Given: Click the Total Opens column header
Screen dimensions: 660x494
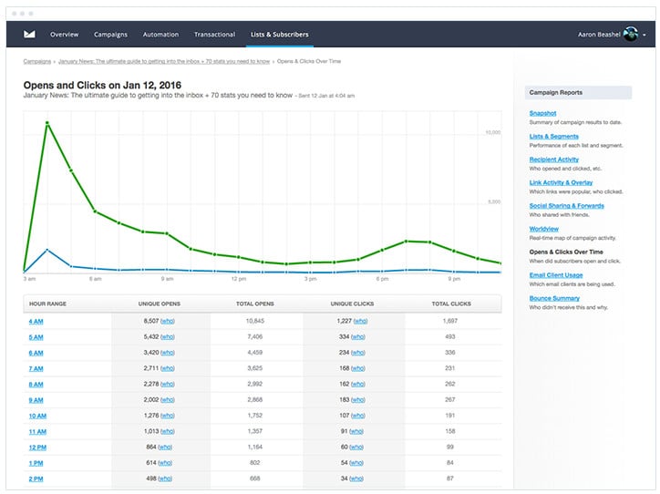Looking at the screenshot, I should [x=254, y=304].
